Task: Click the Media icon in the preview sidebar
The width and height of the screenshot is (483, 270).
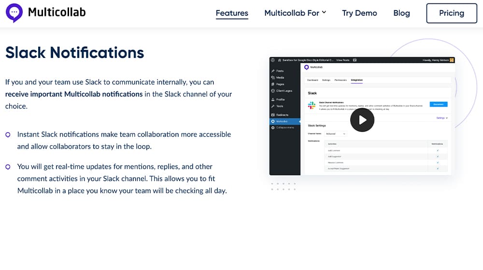Action: (x=273, y=78)
